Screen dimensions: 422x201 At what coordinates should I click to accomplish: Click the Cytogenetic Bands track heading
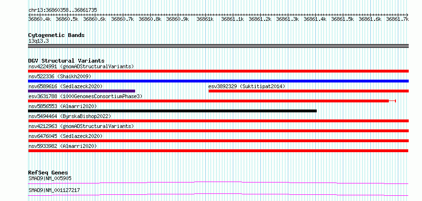tap(56, 35)
